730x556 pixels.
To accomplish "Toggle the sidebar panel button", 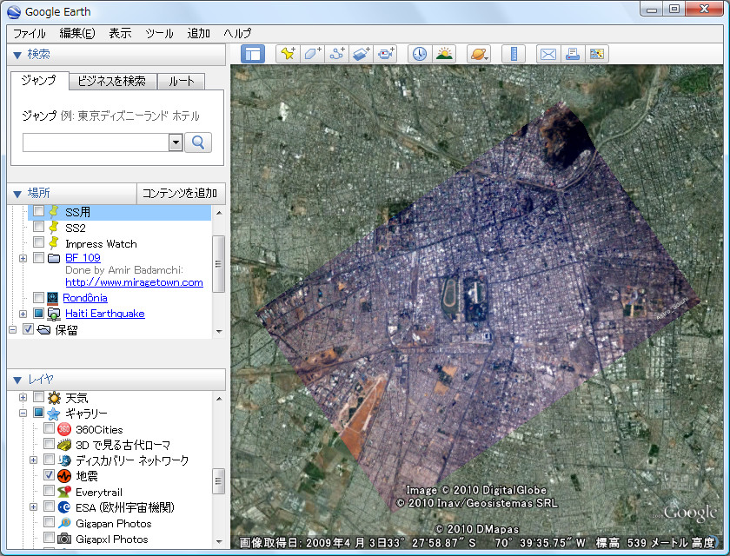I will click(253, 54).
